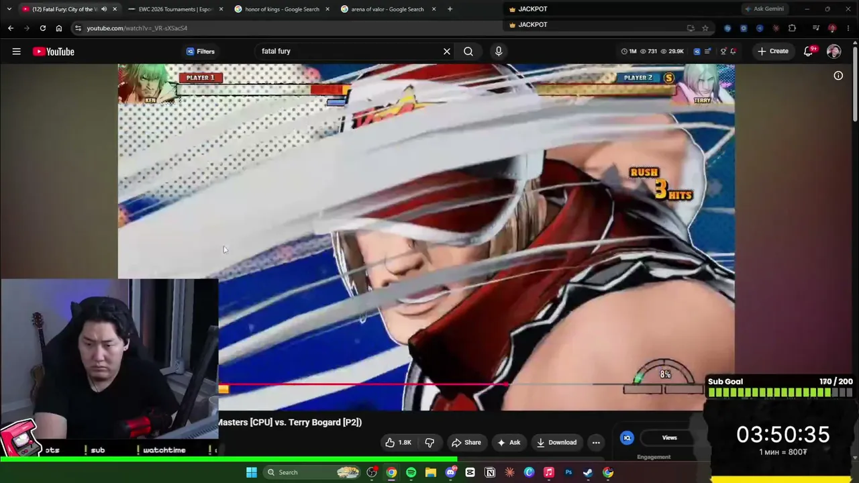859x483 pixels.
Task: Start voice search with the microphone
Action: point(499,51)
